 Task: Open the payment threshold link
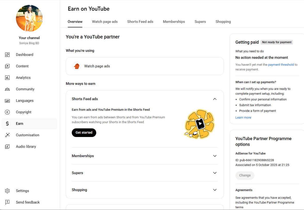281,64
